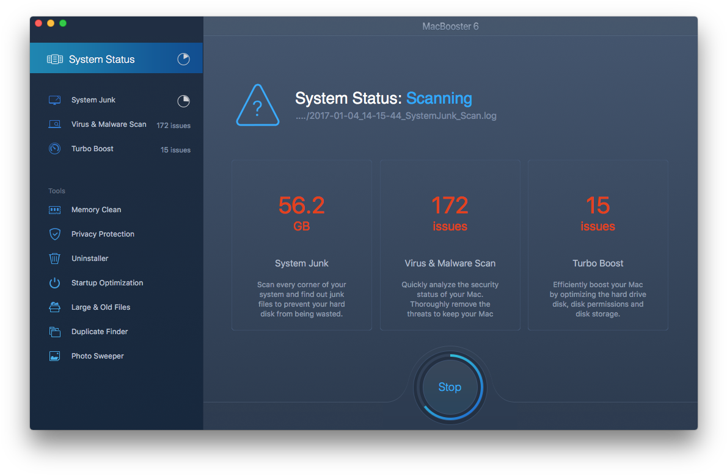Image resolution: width=727 pixels, height=475 pixels.
Task: Click the Memory Clean chip icon
Action: pyautogui.click(x=55, y=210)
